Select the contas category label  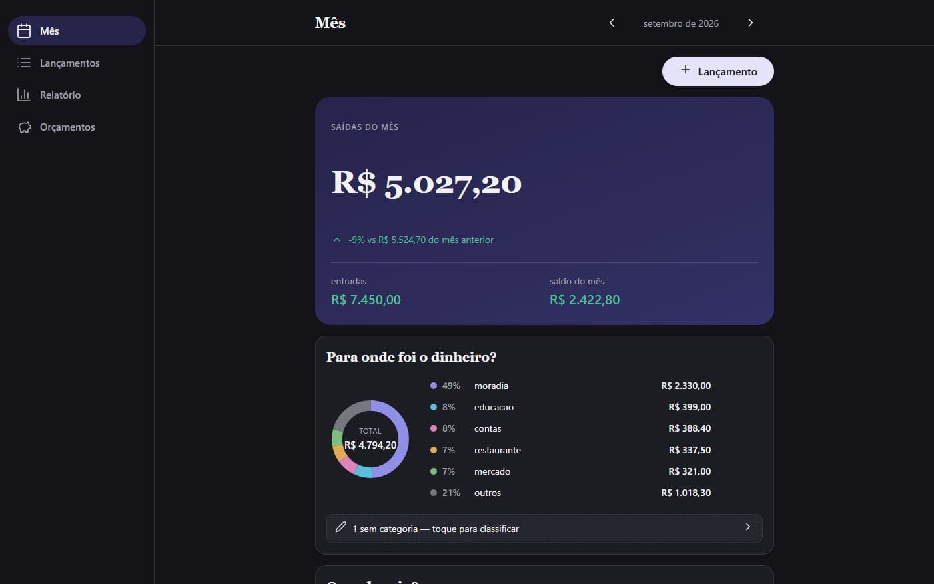tap(488, 428)
